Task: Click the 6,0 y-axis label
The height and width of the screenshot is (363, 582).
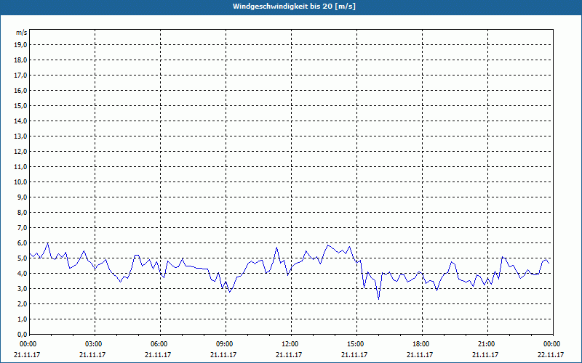Action: 22,243
